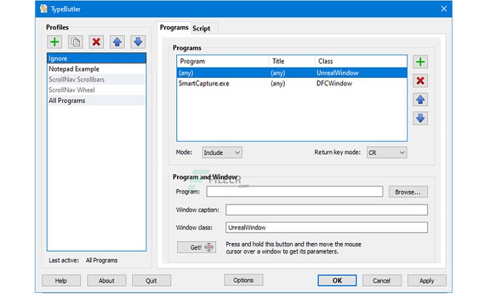
Task: Move program entry down in list
Action: point(421,118)
